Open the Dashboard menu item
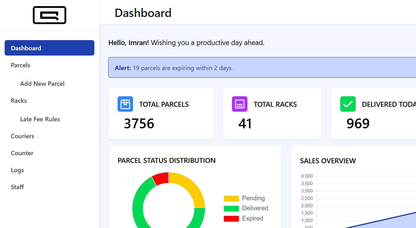Screen dimensions: 416x228 coord(49,48)
